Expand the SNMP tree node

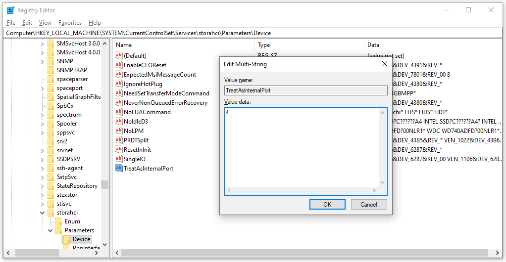43,61
